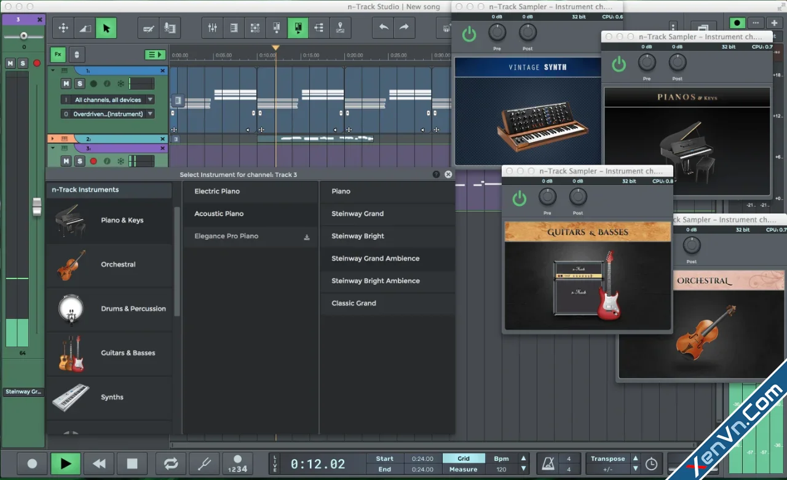This screenshot has width=787, height=480.
Task: Choose Steinway Bright preset
Action: tap(387, 236)
